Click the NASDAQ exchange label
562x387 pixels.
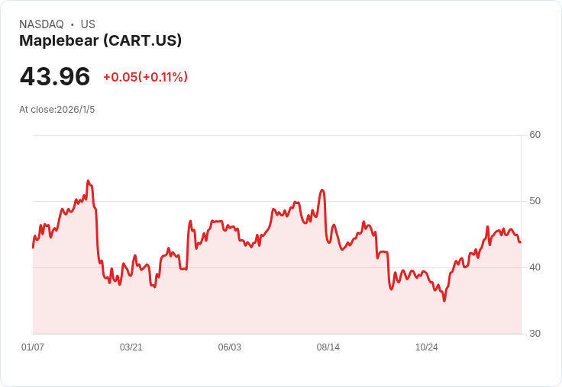pyautogui.click(x=41, y=24)
